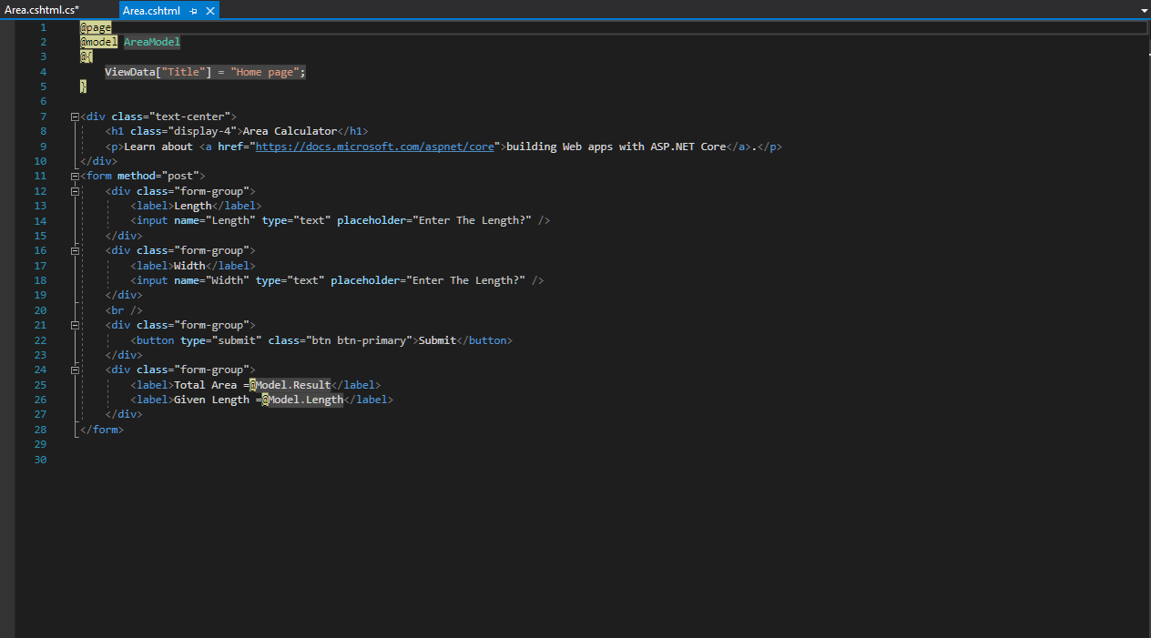
Task: Click the name="Width" attribute
Action: (211, 280)
